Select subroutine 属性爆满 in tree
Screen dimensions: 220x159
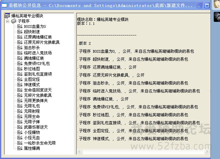coord(32,148)
